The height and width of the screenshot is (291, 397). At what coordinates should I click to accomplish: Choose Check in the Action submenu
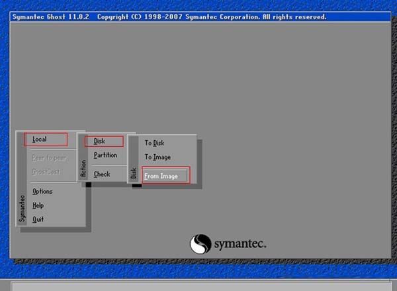tap(102, 174)
